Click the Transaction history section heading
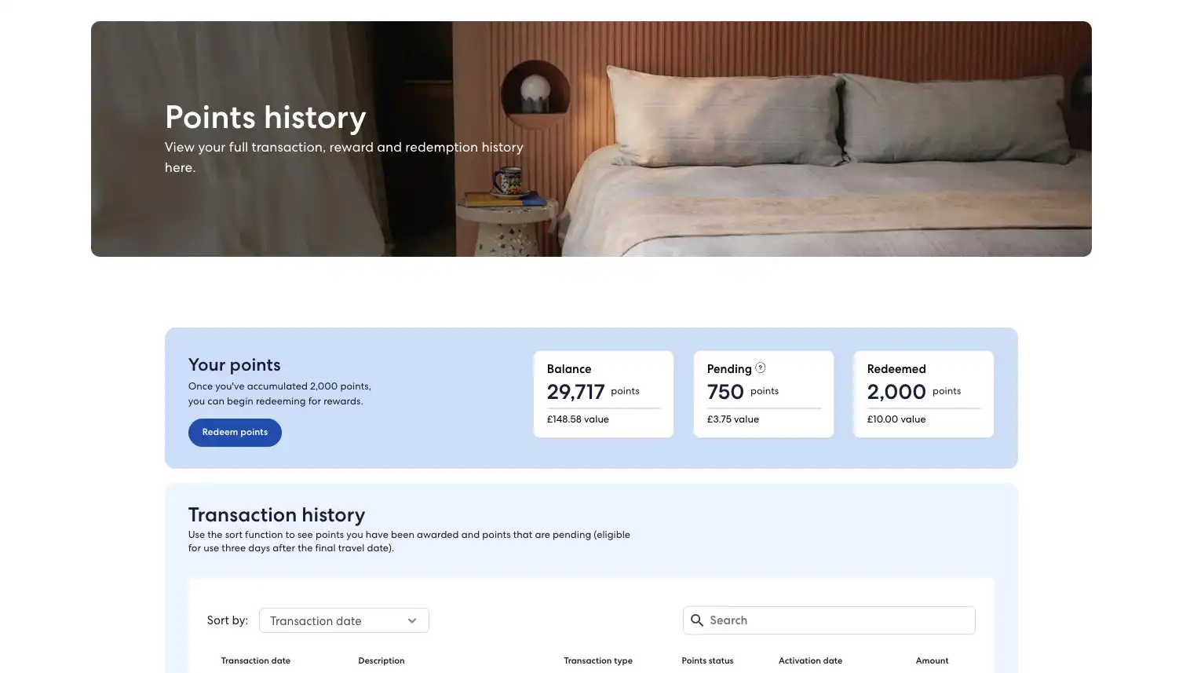 (x=276, y=515)
